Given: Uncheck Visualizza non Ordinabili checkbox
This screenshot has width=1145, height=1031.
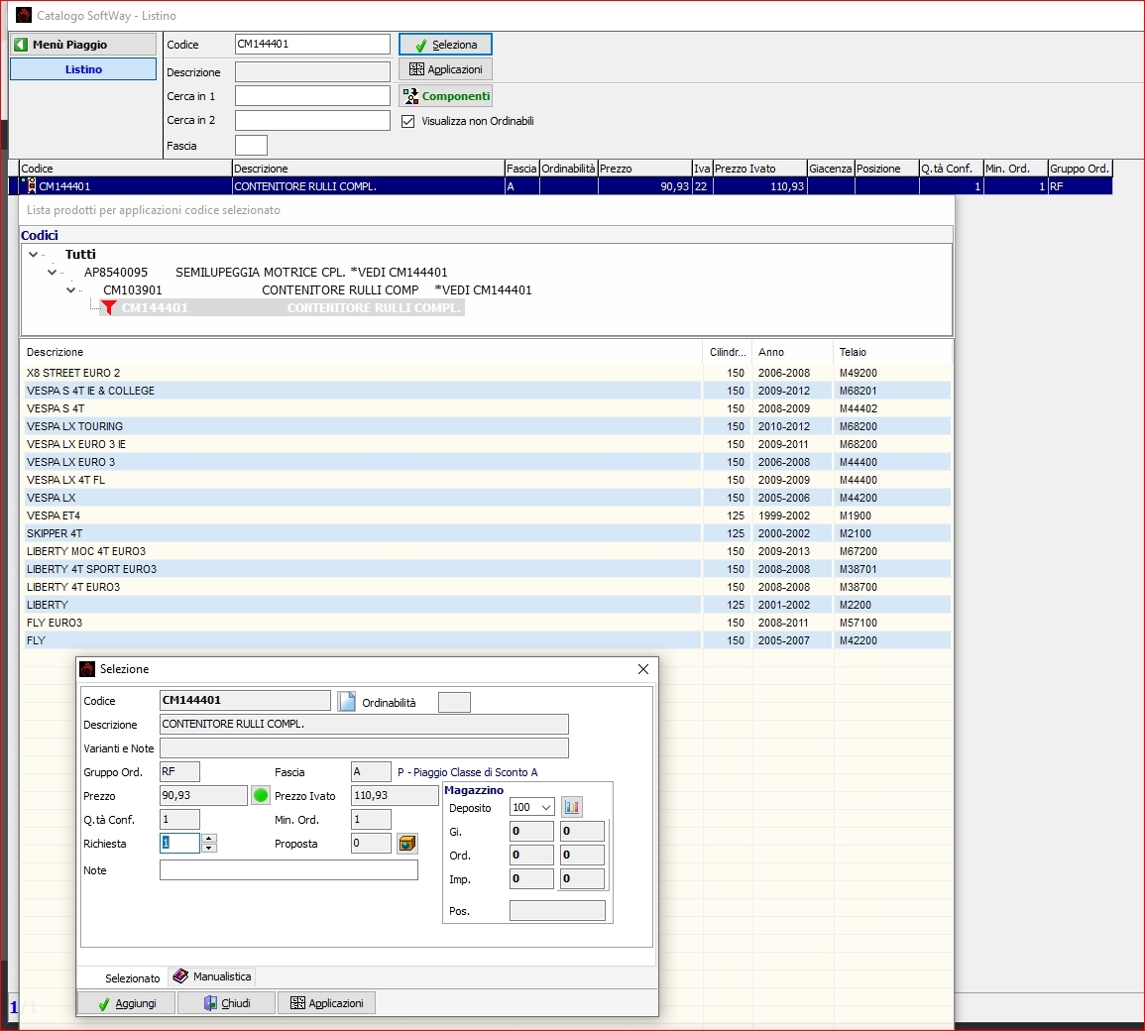Looking at the screenshot, I should (x=407, y=121).
